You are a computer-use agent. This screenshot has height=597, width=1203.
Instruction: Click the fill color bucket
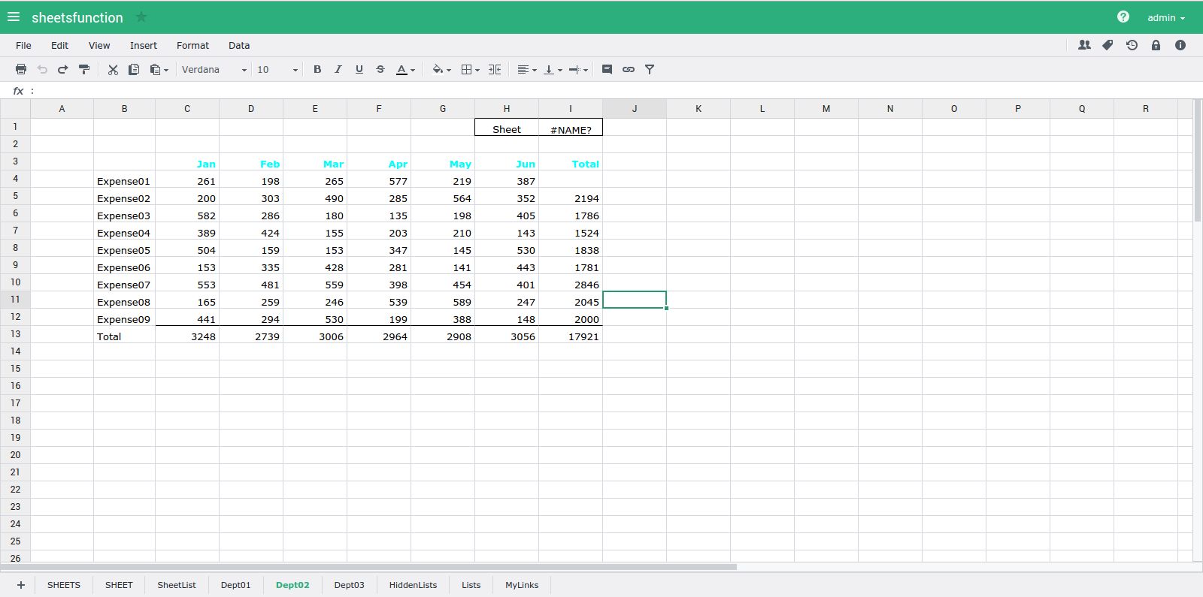tap(438, 69)
